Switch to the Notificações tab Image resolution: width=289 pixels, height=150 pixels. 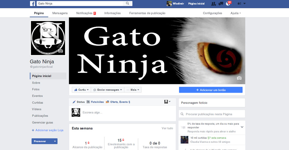[86, 13]
